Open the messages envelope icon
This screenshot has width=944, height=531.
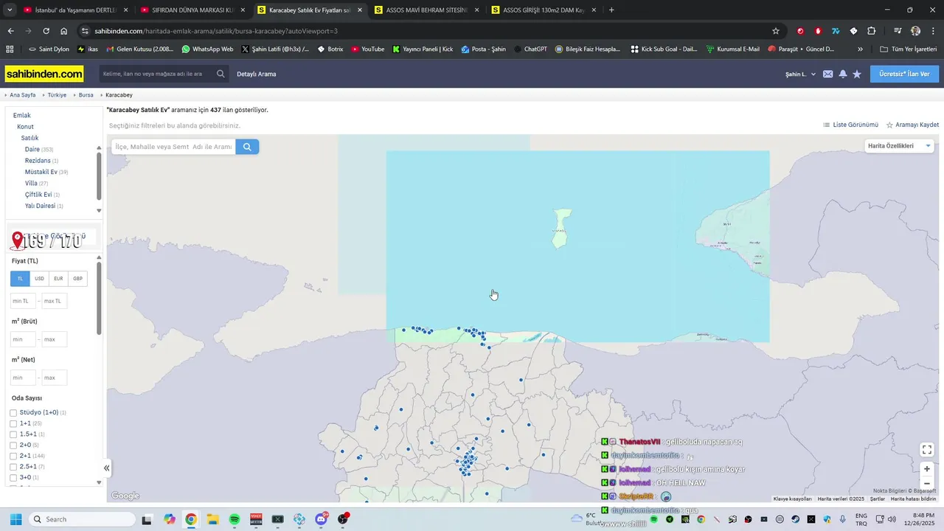828,74
